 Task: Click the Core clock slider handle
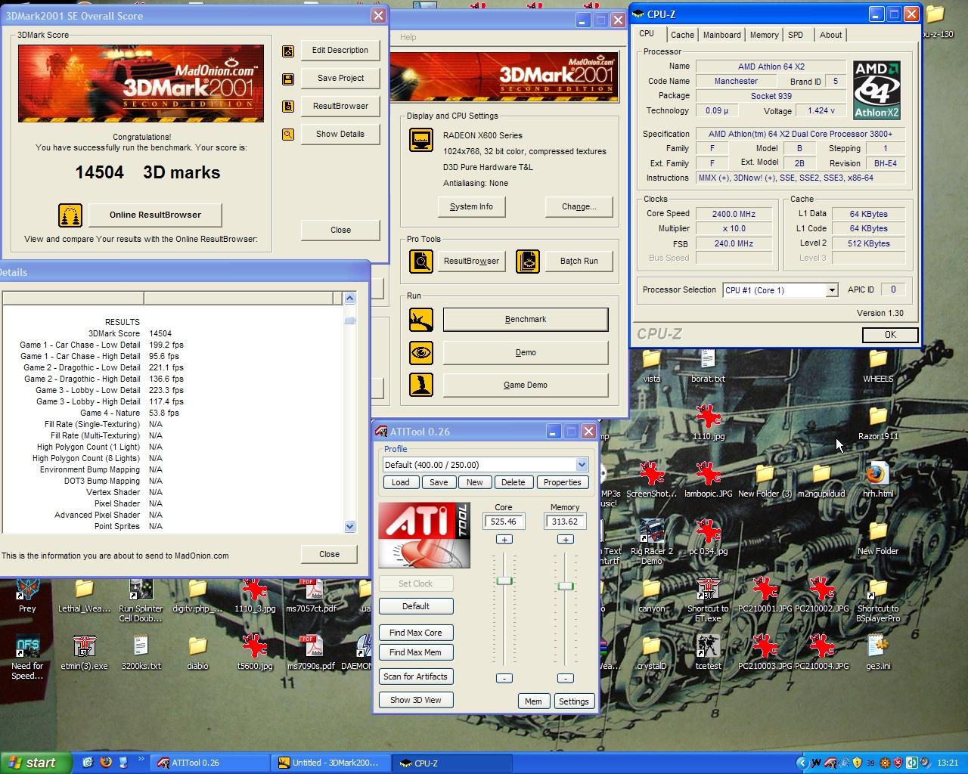(x=504, y=580)
